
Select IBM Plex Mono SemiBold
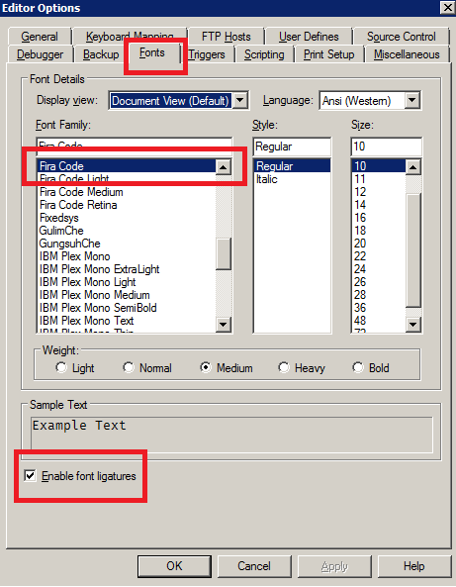[127, 308]
